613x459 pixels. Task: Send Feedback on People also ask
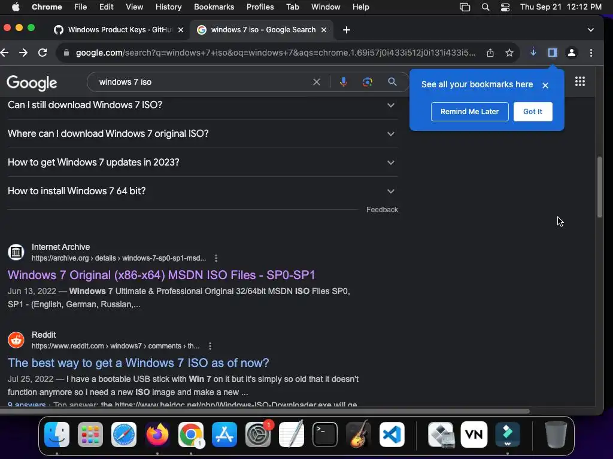coord(382,210)
